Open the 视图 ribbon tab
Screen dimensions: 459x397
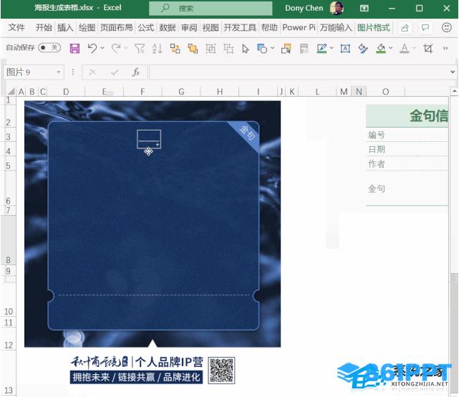[x=211, y=28]
